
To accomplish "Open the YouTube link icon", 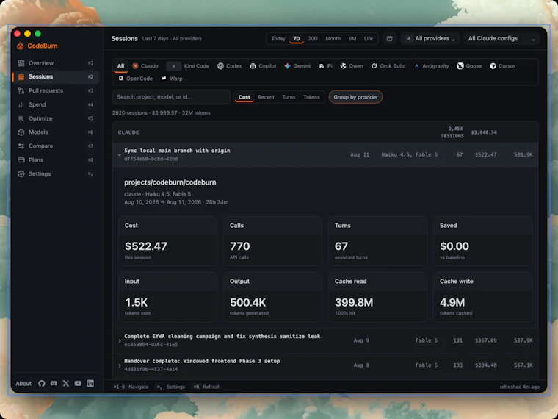I will (x=78, y=384).
